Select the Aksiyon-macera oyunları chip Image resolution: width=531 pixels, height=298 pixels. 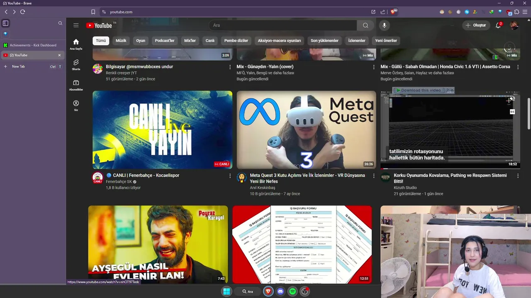279,41
